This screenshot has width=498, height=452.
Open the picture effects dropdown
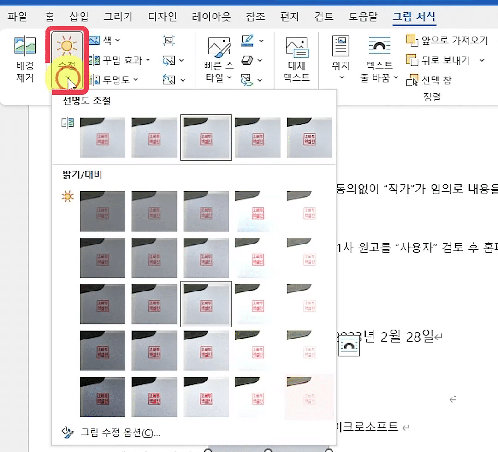252,60
